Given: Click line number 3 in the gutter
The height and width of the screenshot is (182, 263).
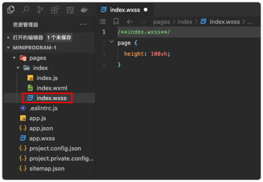Looking at the screenshot, I should (104, 54).
